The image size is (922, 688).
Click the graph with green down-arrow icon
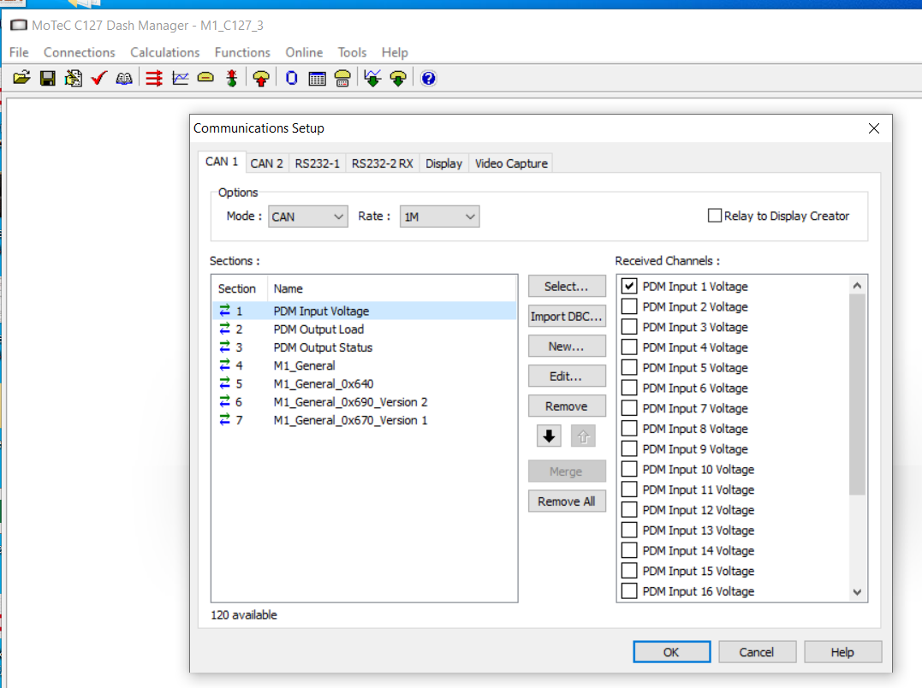(x=372, y=78)
